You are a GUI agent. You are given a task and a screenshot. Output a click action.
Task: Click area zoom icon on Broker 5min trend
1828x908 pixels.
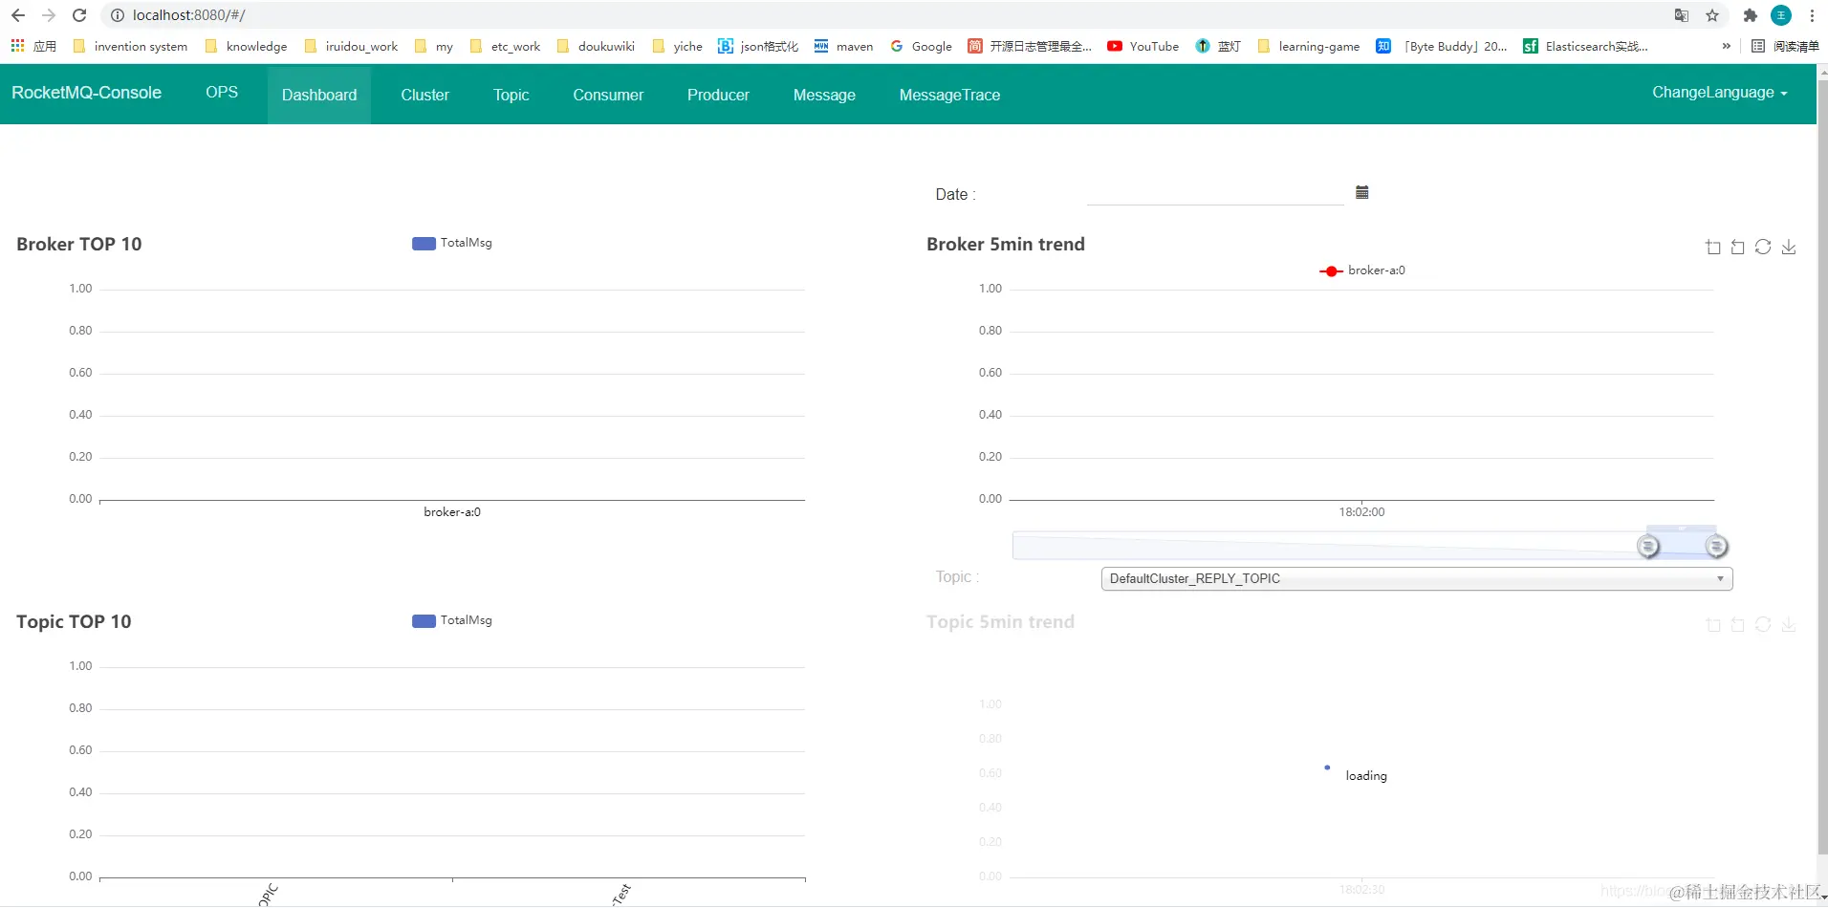[1712, 247]
